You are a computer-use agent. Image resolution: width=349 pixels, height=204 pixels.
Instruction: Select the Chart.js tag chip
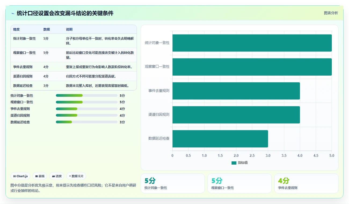click(x=20, y=176)
